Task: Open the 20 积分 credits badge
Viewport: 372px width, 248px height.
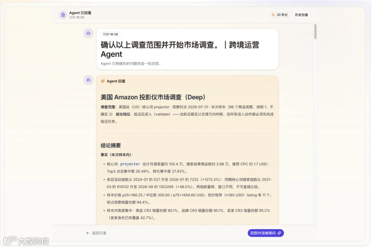Action: (279, 15)
